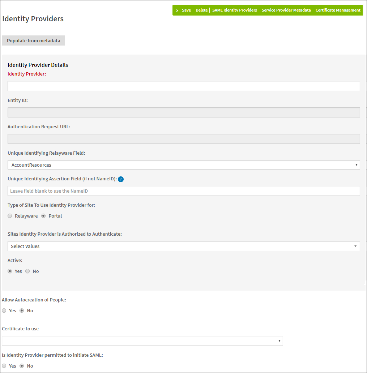Set Active to No
367x373 pixels.
pyautogui.click(x=27, y=271)
